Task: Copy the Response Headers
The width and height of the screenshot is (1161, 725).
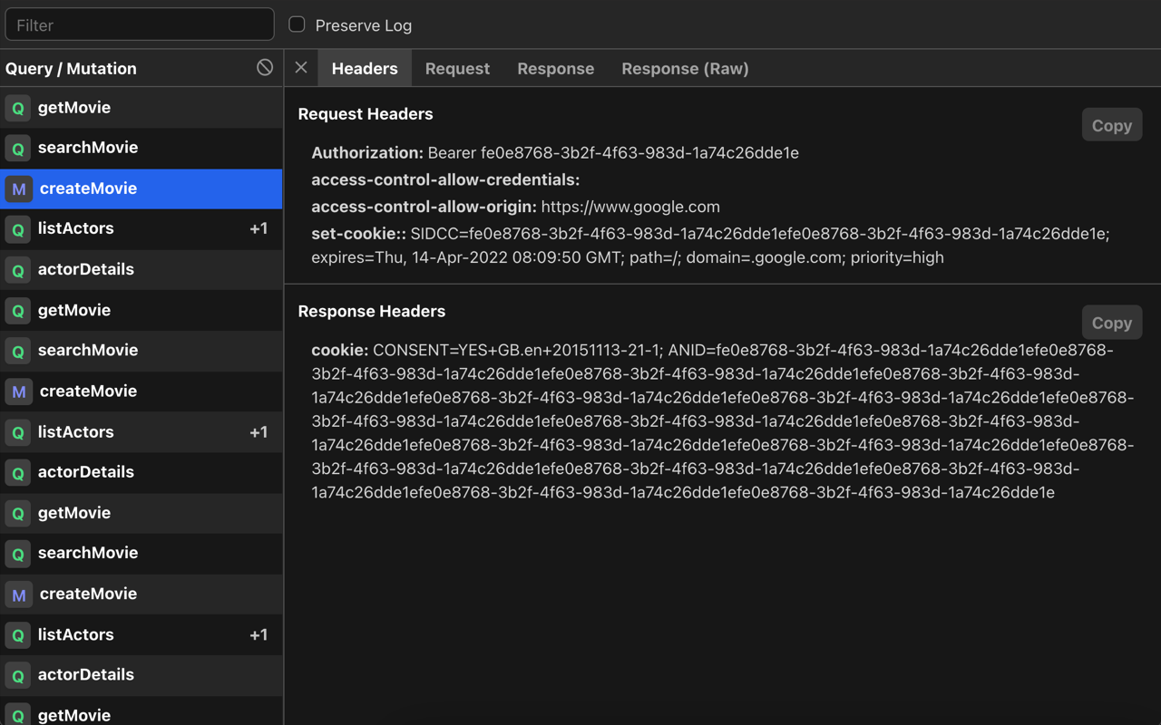Action: click(1111, 322)
